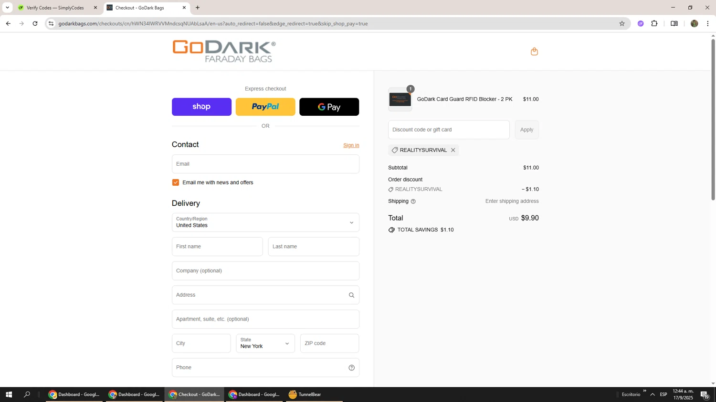Pay with Shop Pay express button
The height and width of the screenshot is (402, 716).
point(201,107)
